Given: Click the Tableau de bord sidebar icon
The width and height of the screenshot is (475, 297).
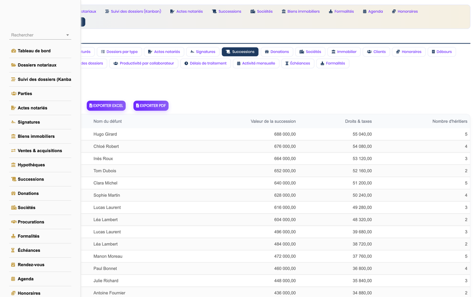Looking at the screenshot, I should click(13, 51).
